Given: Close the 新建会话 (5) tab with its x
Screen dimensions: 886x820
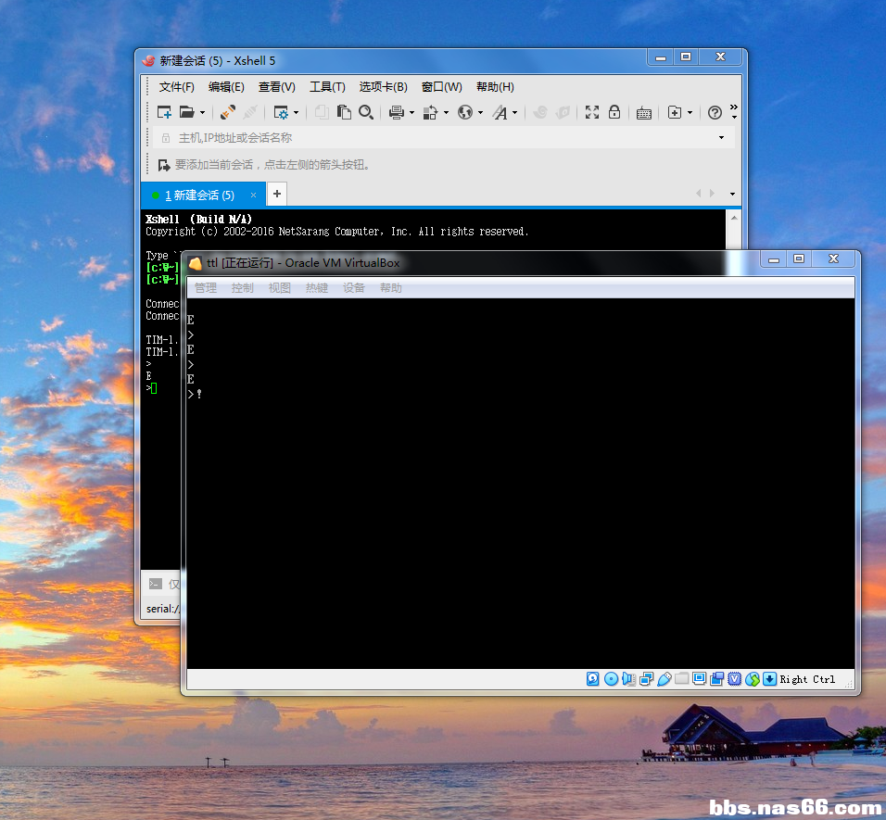Looking at the screenshot, I should pos(253,196).
